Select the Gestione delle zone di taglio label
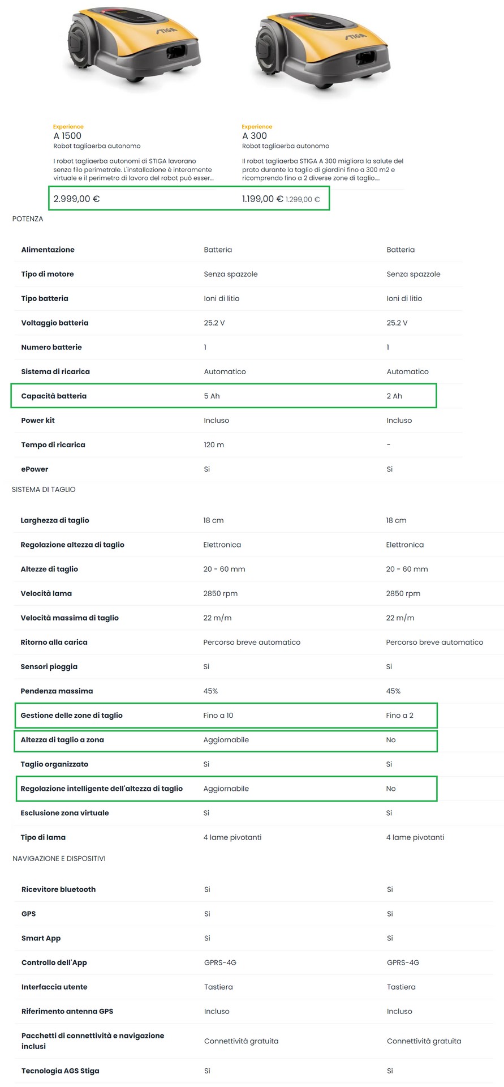The height and width of the screenshot is (1087, 504). [71, 716]
